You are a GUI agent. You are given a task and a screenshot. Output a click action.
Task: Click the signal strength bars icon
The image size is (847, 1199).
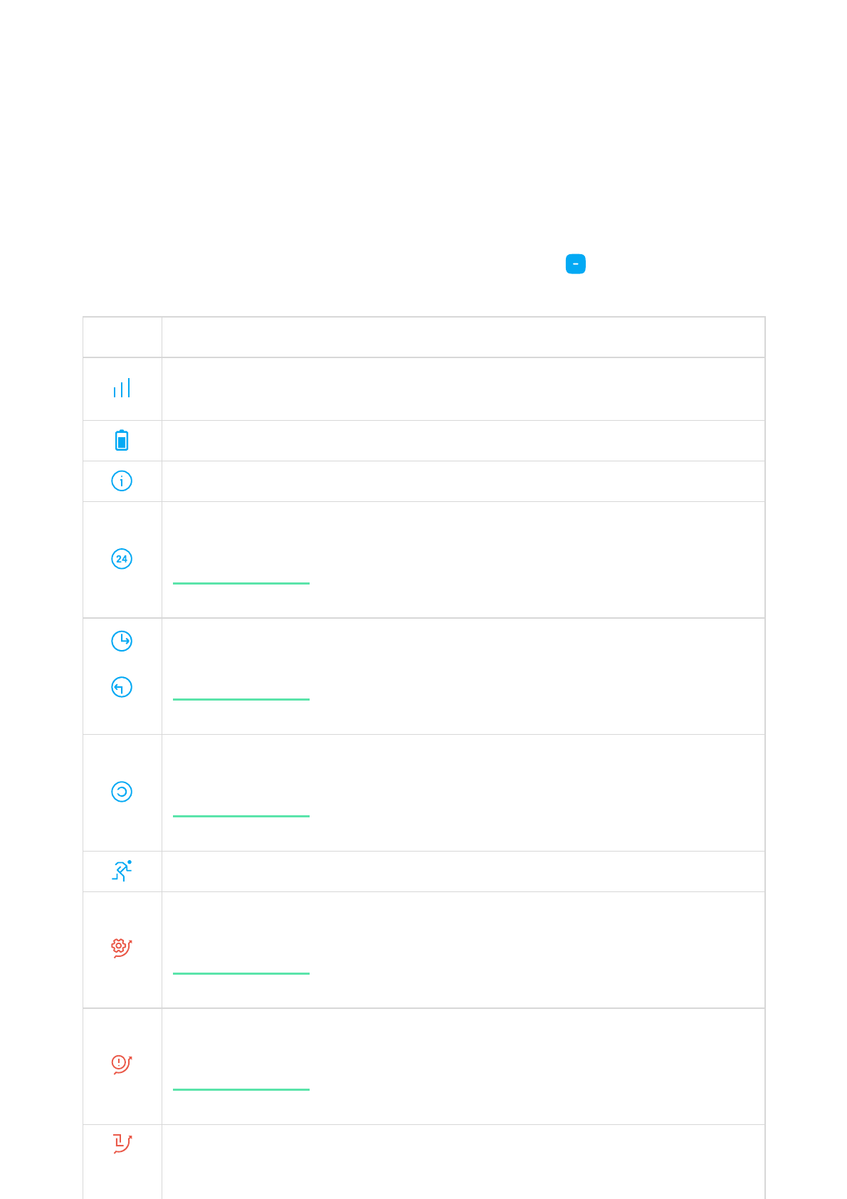coord(122,388)
